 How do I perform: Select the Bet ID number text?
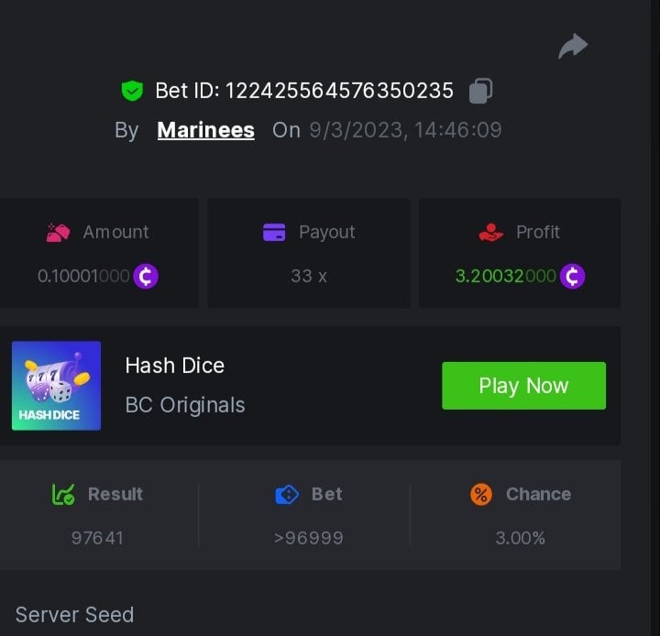pyautogui.click(x=339, y=91)
